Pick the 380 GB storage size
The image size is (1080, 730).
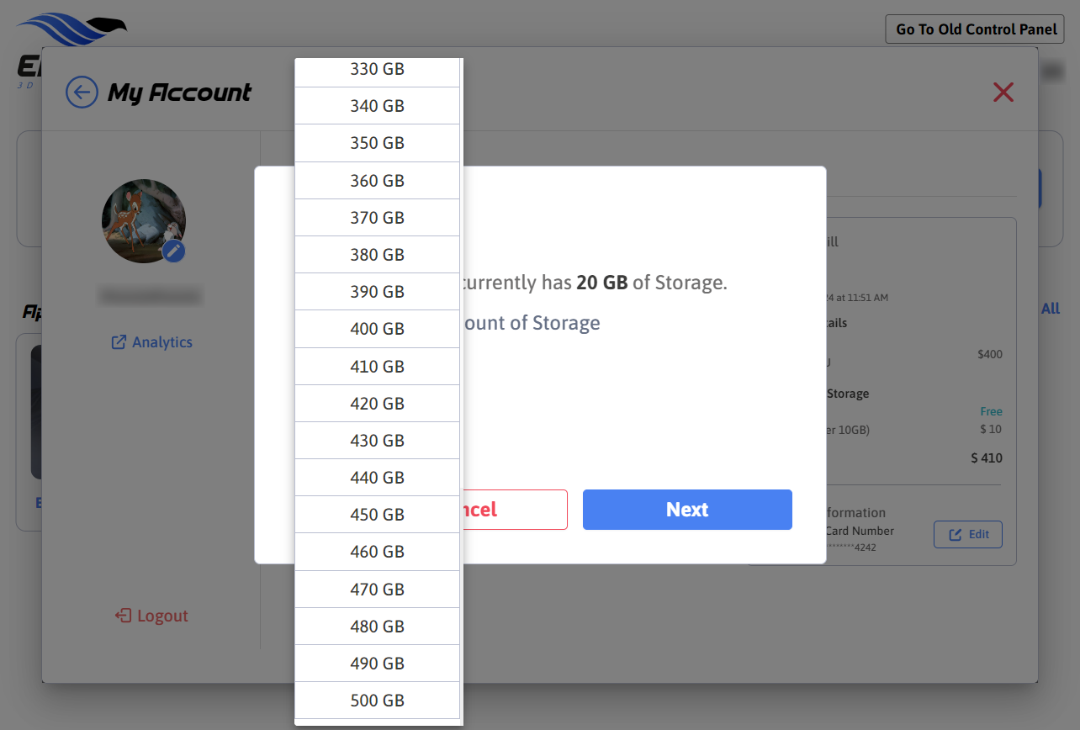[377, 255]
